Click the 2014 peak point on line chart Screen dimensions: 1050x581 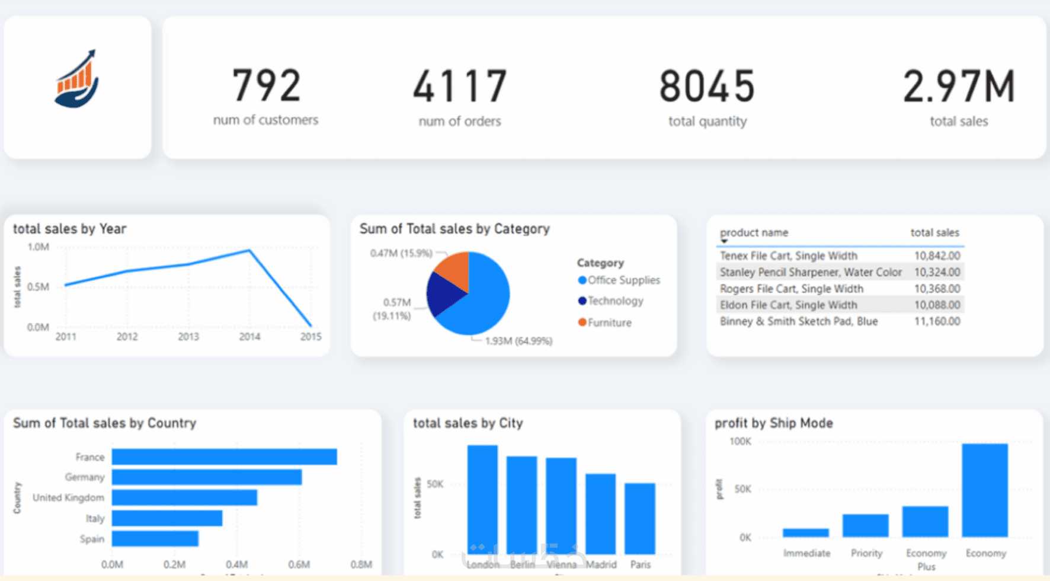coord(250,250)
